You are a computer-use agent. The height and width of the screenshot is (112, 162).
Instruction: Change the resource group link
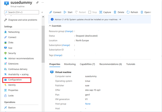click(x=69, y=31)
